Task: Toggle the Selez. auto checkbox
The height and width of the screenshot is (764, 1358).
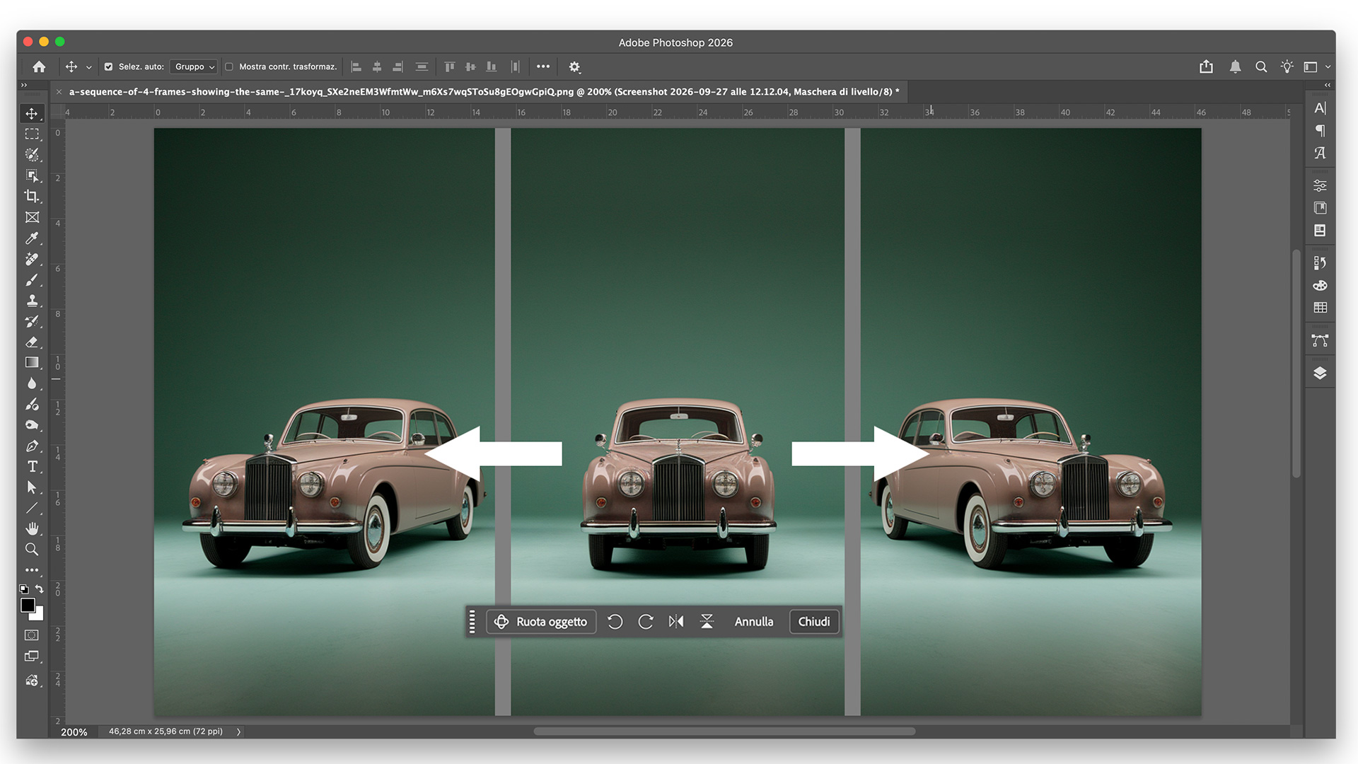Action: [x=108, y=66]
